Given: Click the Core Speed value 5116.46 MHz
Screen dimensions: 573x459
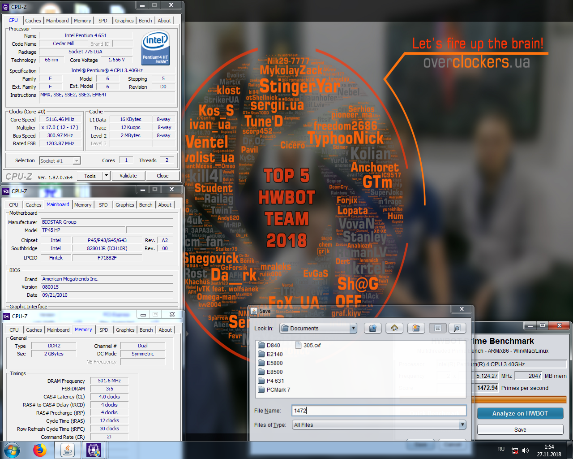Looking at the screenshot, I should (x=60, y=119).
